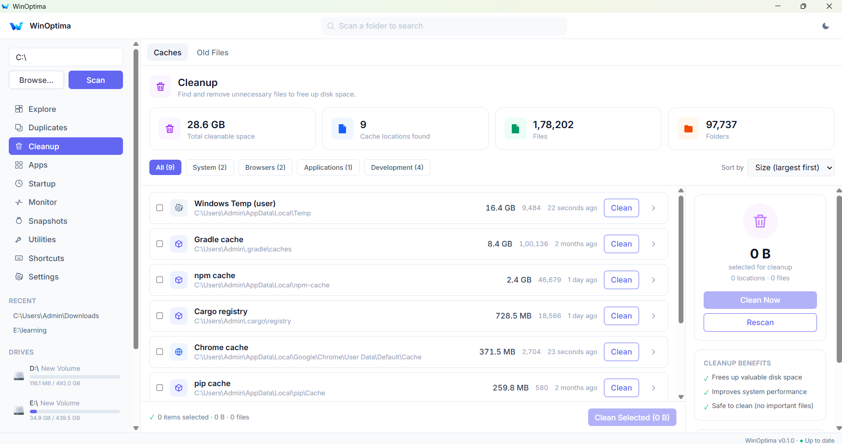Expand the Chrome cache row chevron
Screen dimensions: 842x444
pyautogui.click(x=654, y=352)
